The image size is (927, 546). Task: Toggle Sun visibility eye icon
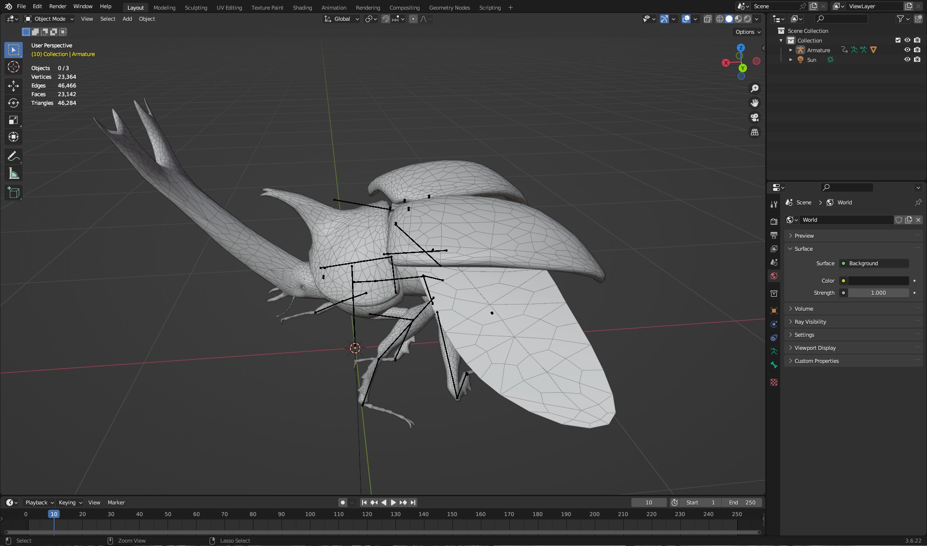907,59
